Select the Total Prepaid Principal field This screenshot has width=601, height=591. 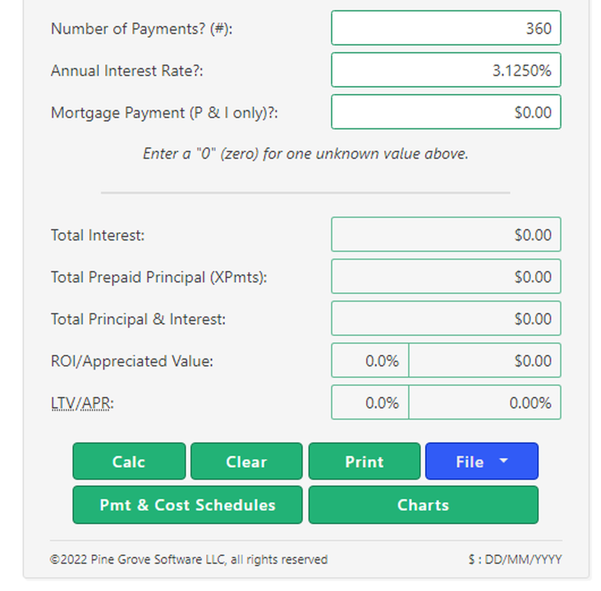pyautogui.click(x=445, y=277)
